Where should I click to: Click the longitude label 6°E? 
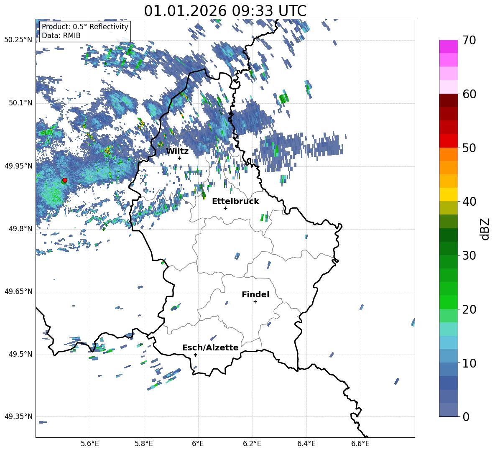(198, 444)
